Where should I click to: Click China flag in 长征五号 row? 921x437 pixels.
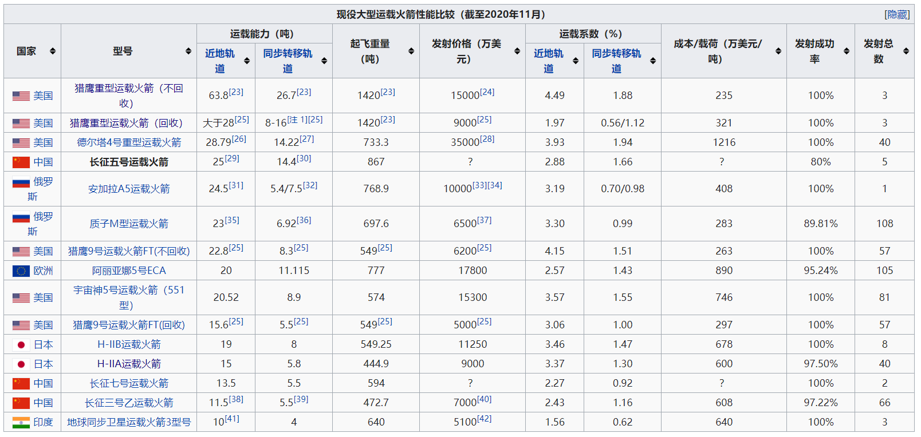(x=21, y=162)
